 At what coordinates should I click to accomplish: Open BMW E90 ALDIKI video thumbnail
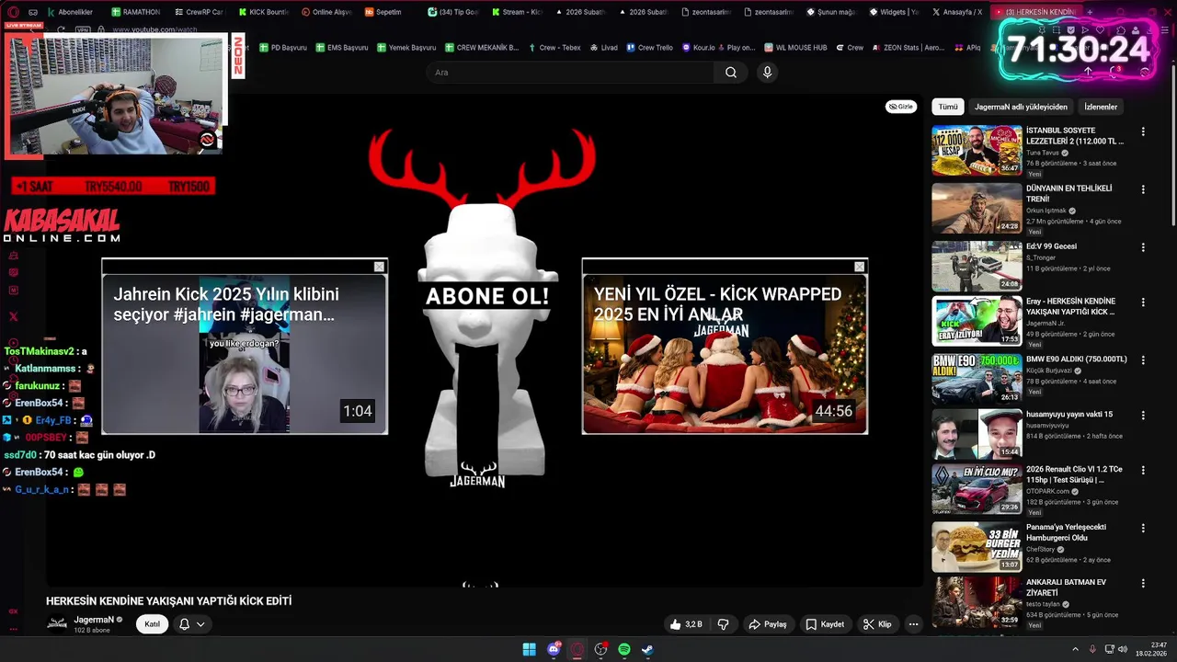coord(977,379)
